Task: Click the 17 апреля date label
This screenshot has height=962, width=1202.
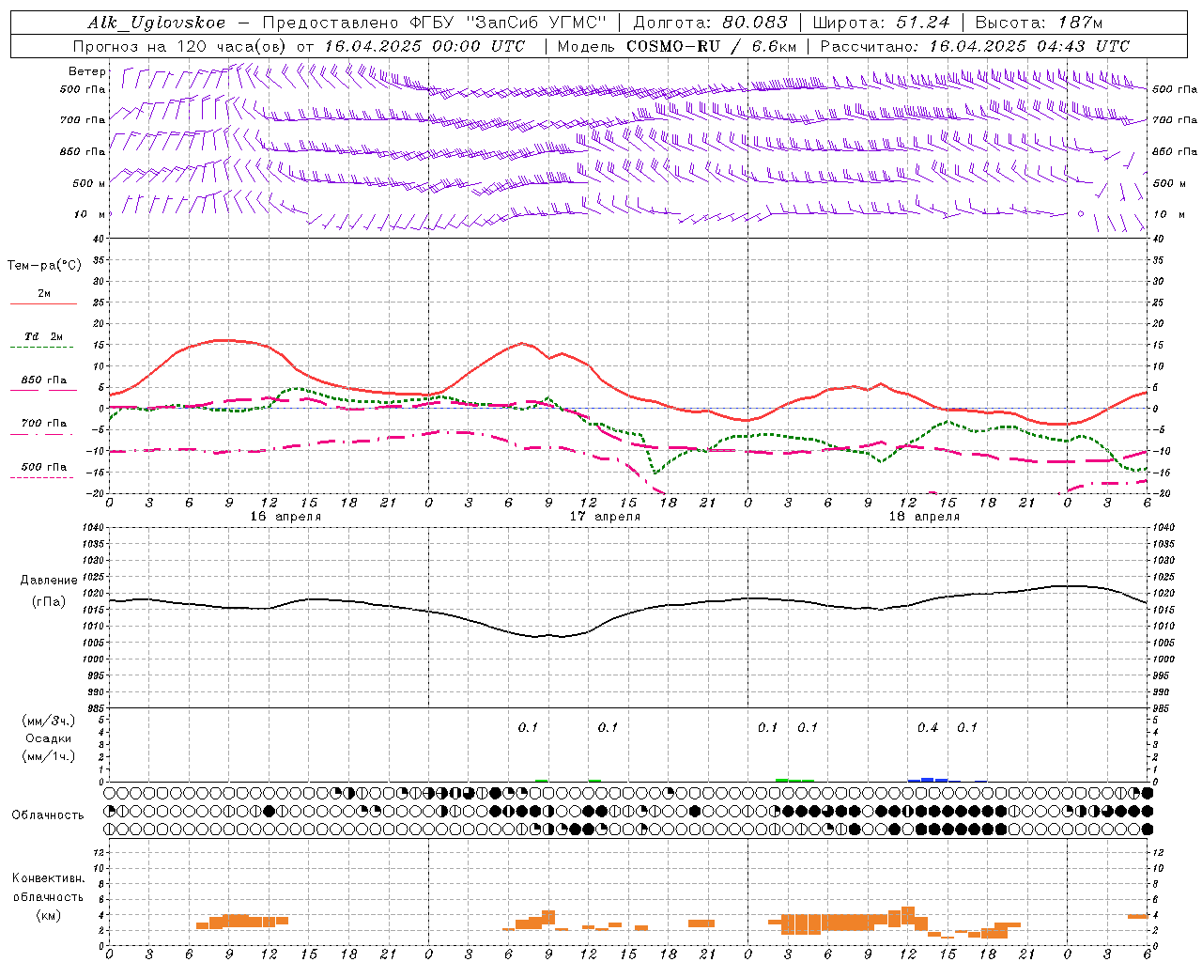Action: coord(605,517)
